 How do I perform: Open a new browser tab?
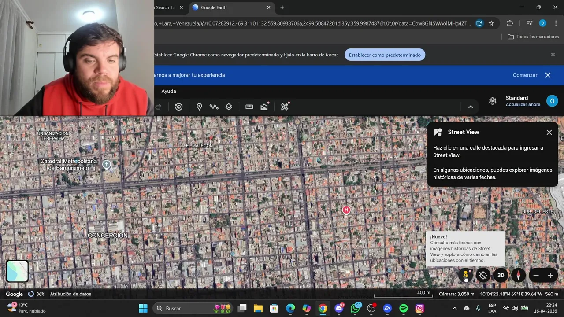(x=282, y=7)
